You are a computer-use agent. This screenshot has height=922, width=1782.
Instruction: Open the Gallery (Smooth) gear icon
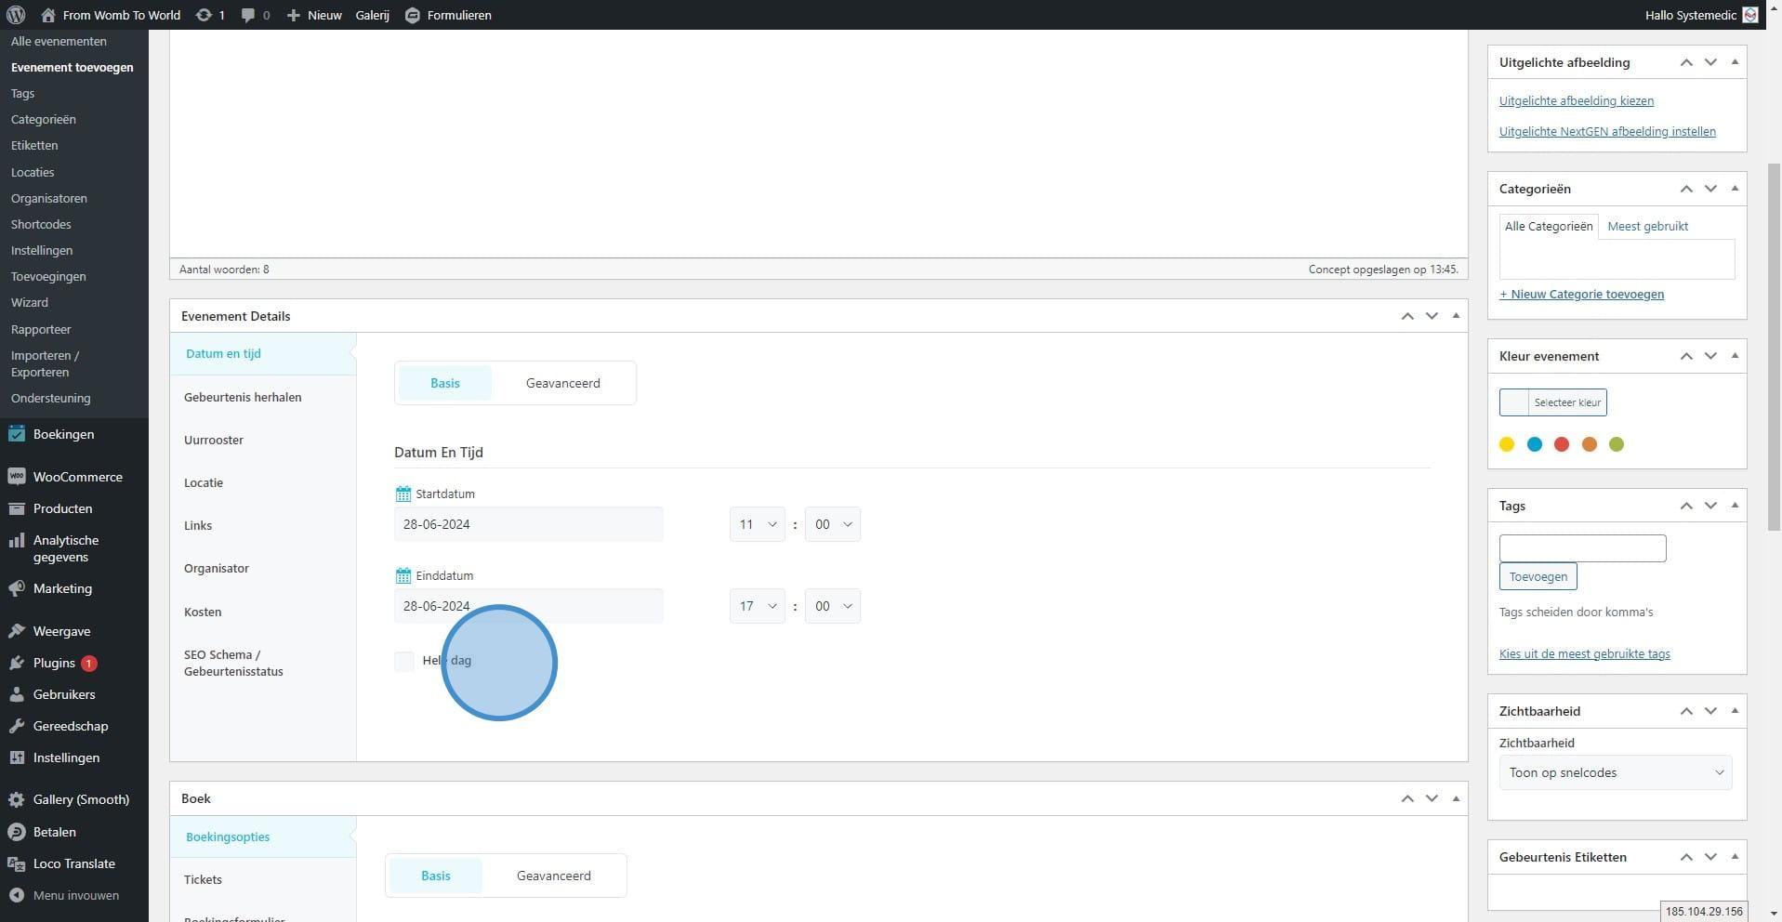16,799
